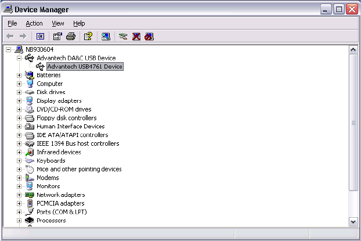
Task: Click the Uninstall device toolbar icon
Action: [x=136, y=36]
